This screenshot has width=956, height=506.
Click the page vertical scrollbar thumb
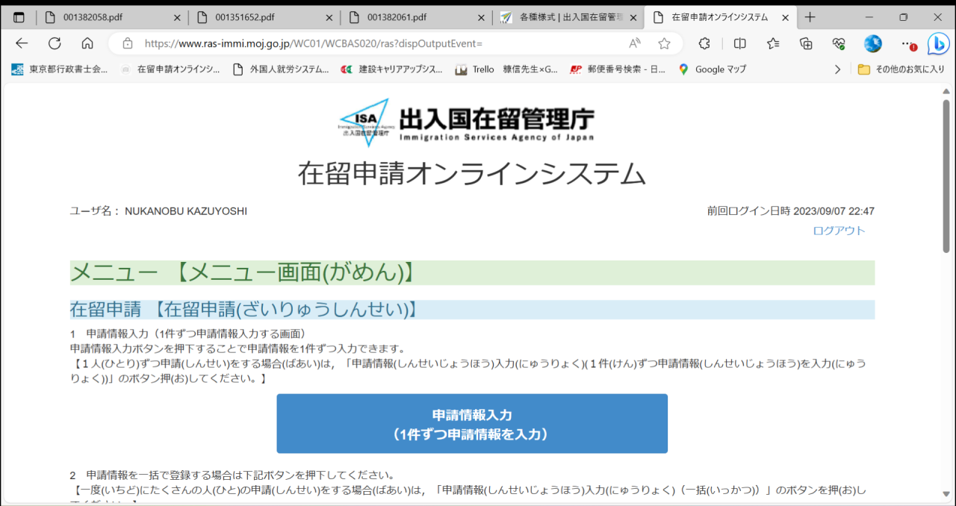point(946,175)
